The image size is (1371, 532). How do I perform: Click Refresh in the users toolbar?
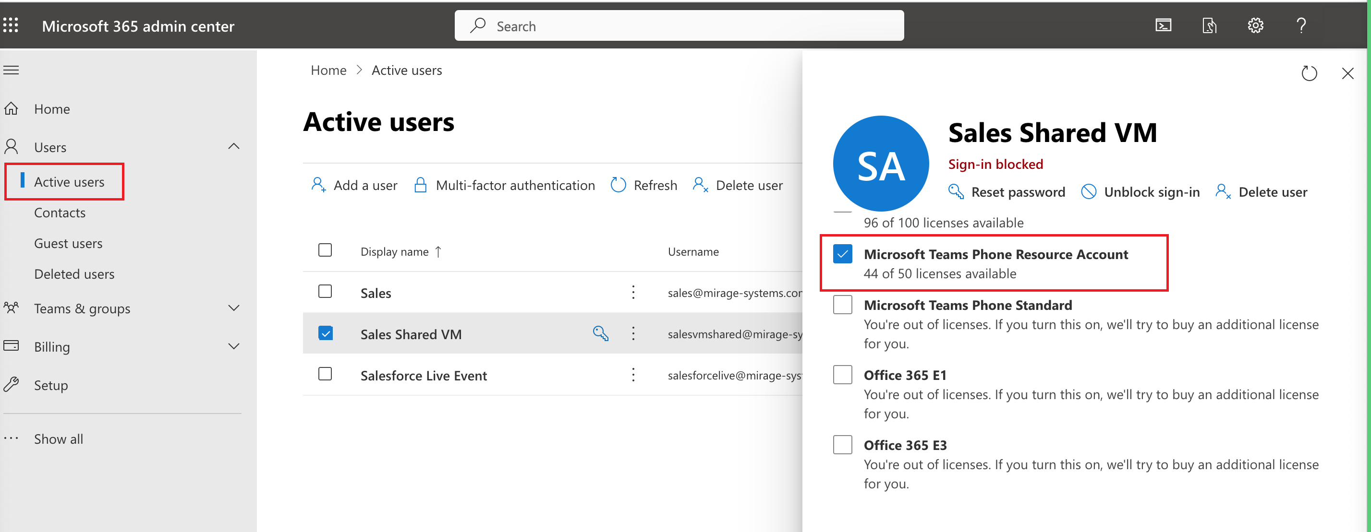pos(644,185)
